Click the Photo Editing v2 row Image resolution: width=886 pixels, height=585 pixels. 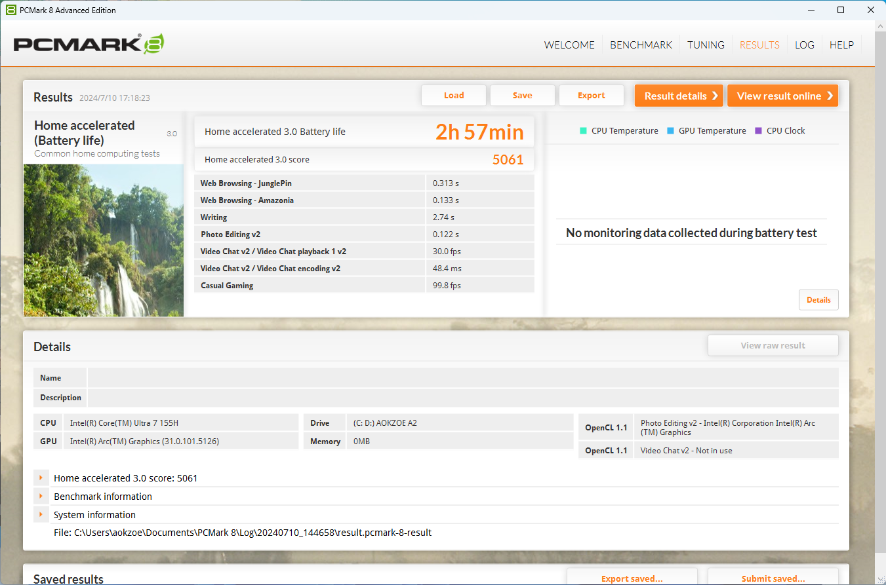(x=365, y=234)
